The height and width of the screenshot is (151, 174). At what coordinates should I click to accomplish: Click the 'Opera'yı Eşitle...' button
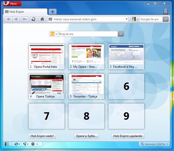(86, 136)
